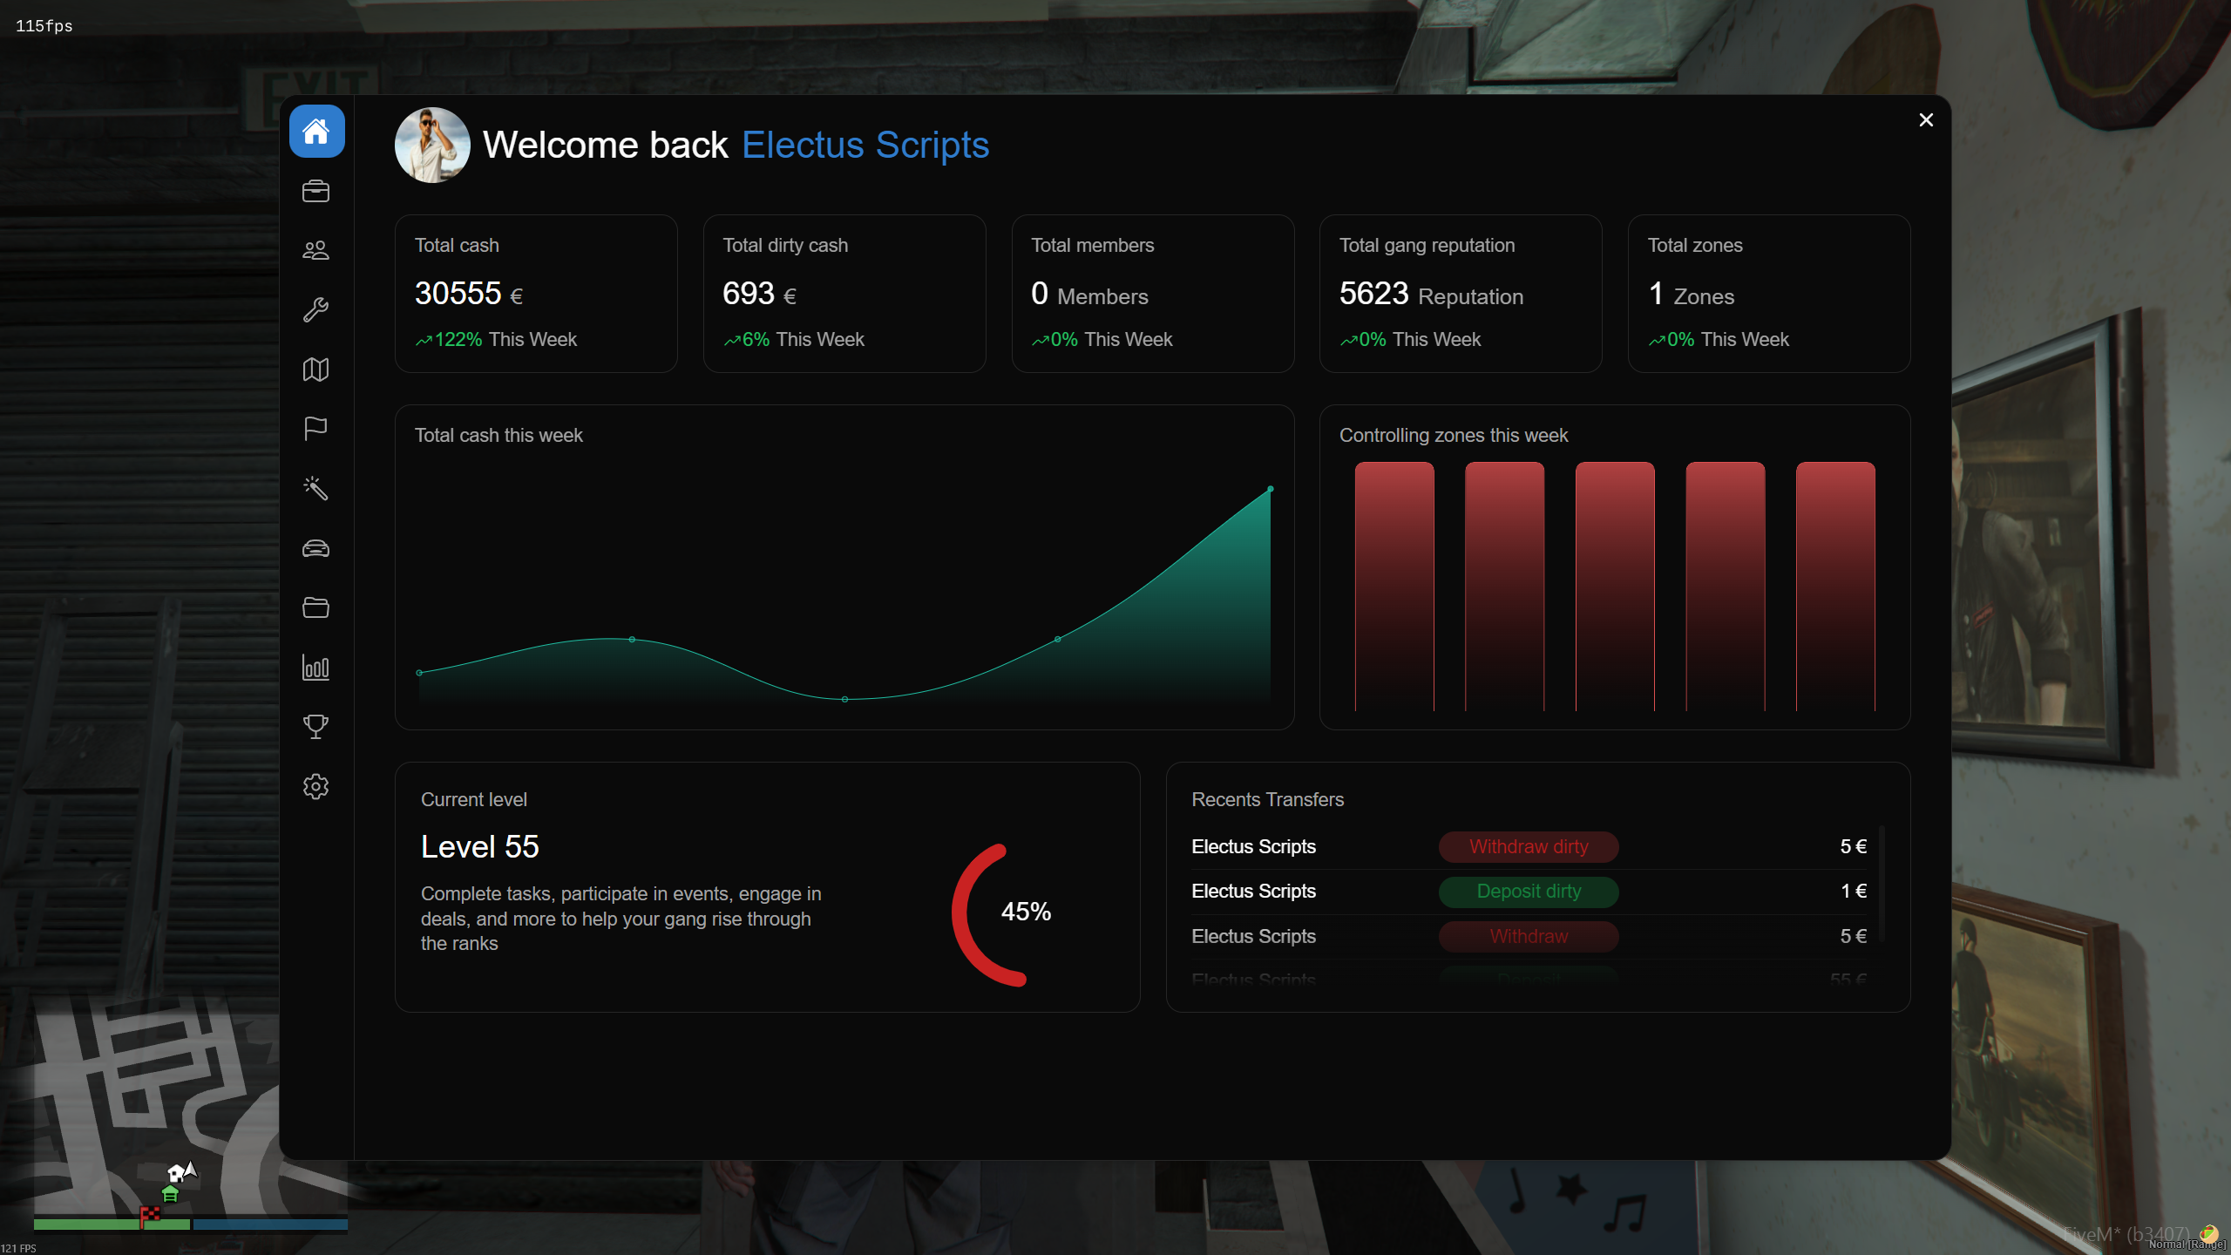Viewport: 2231px width, 1255px height.
Task: Open the vehicle garage section
Action: click(x=315, y=548)
